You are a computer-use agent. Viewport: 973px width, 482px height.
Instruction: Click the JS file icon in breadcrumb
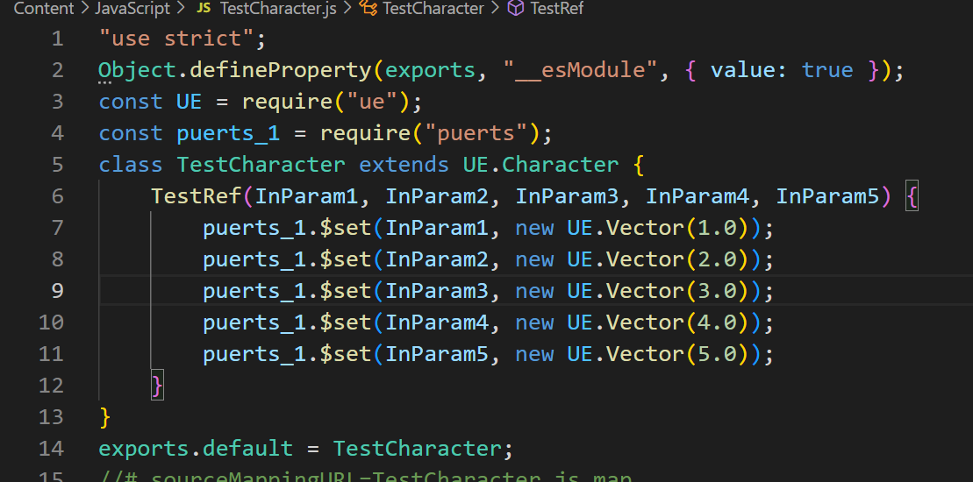pyautogui.click(x=203, y=9)
